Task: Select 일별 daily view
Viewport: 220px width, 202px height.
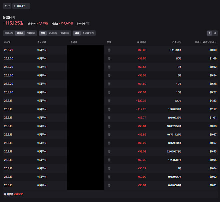Action: 77,33
